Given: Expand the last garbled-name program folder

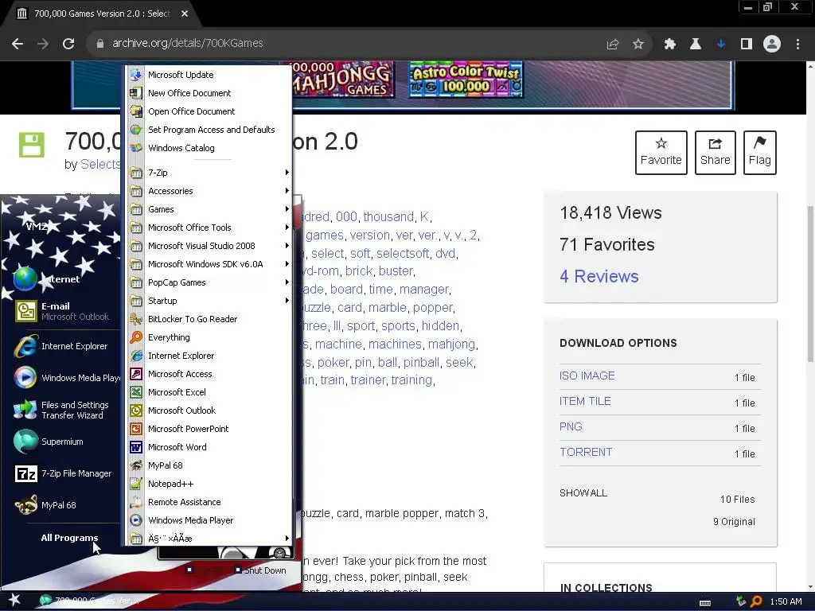Looking at the screenshot, I should [209, 539].
